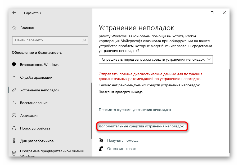Viewport: 238px width, 165px height.
Task: Click the Troubleshoot wrench icon
Action: 14,90
